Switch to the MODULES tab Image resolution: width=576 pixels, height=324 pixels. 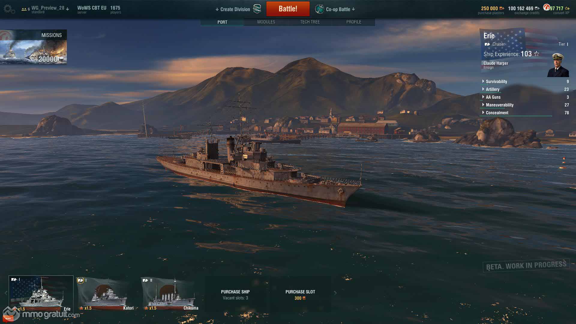coord(266,22)
